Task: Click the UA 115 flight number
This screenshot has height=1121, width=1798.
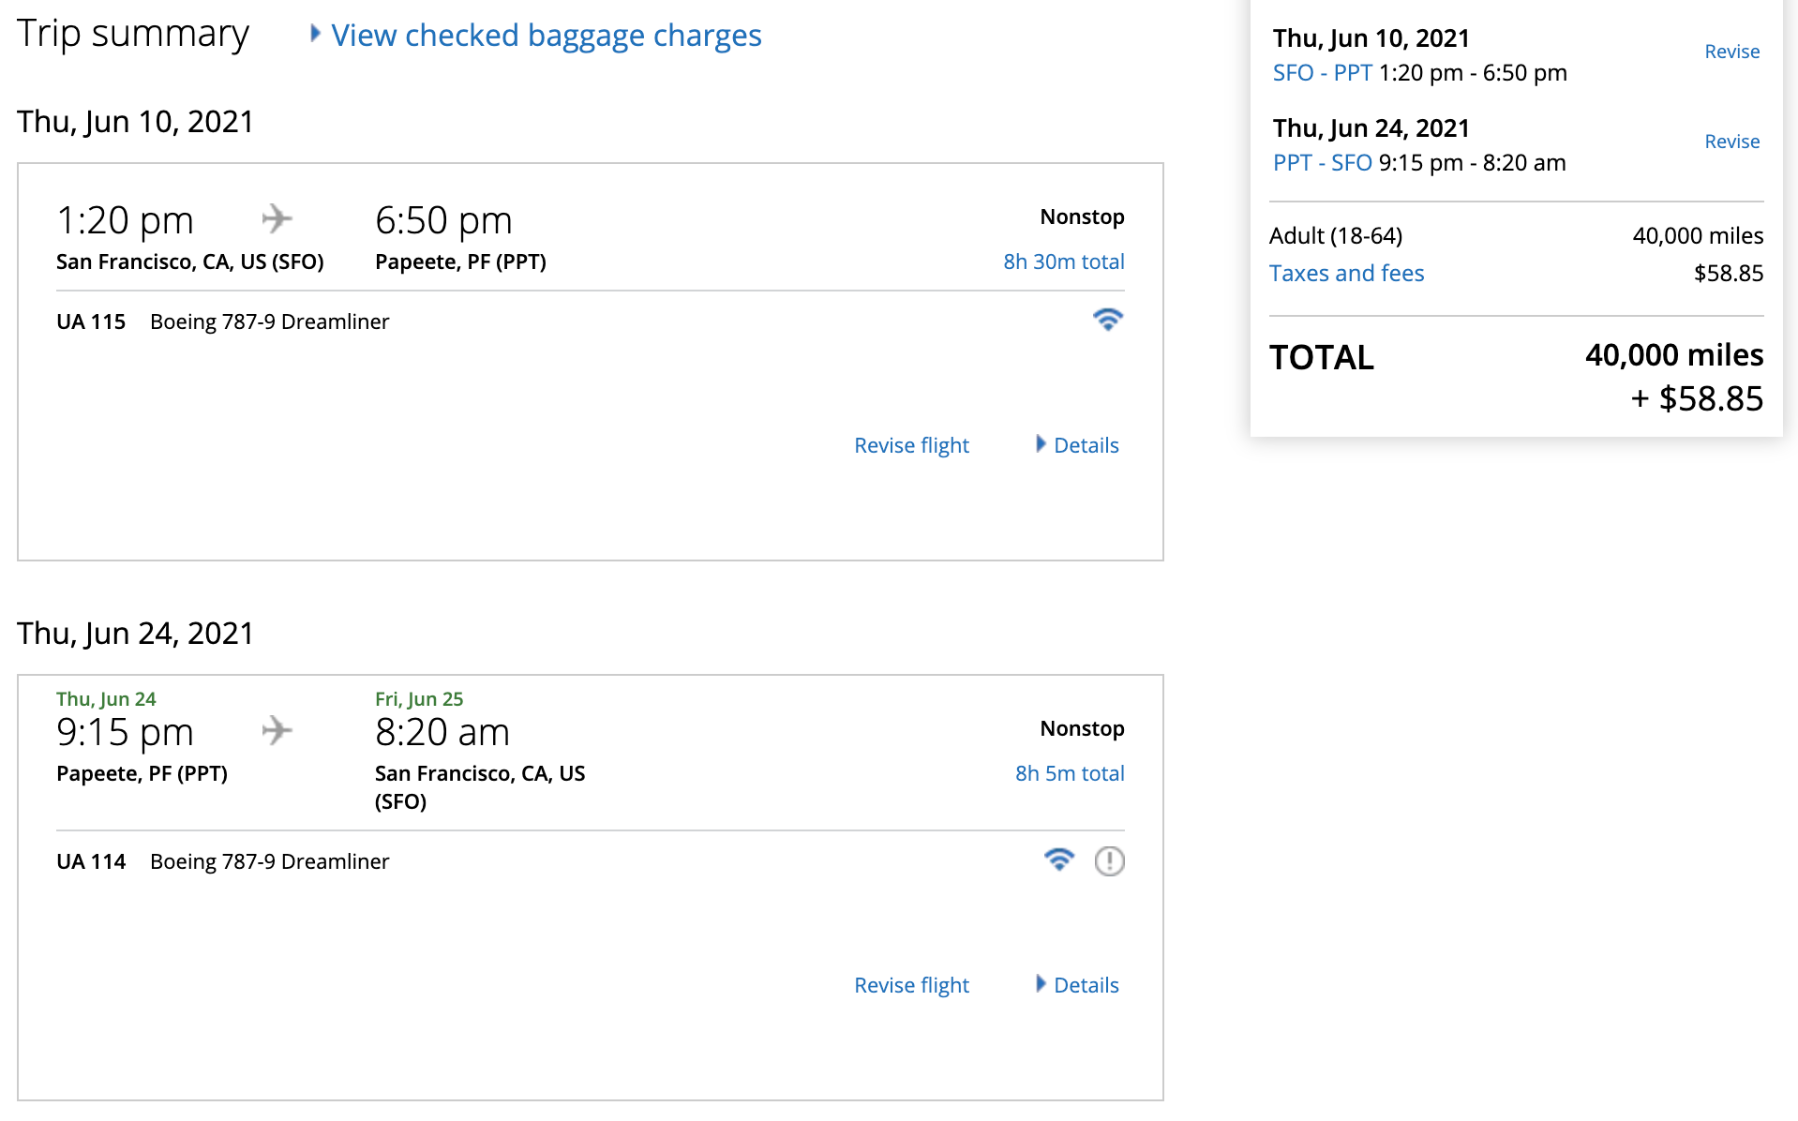Action: [91, 321]
